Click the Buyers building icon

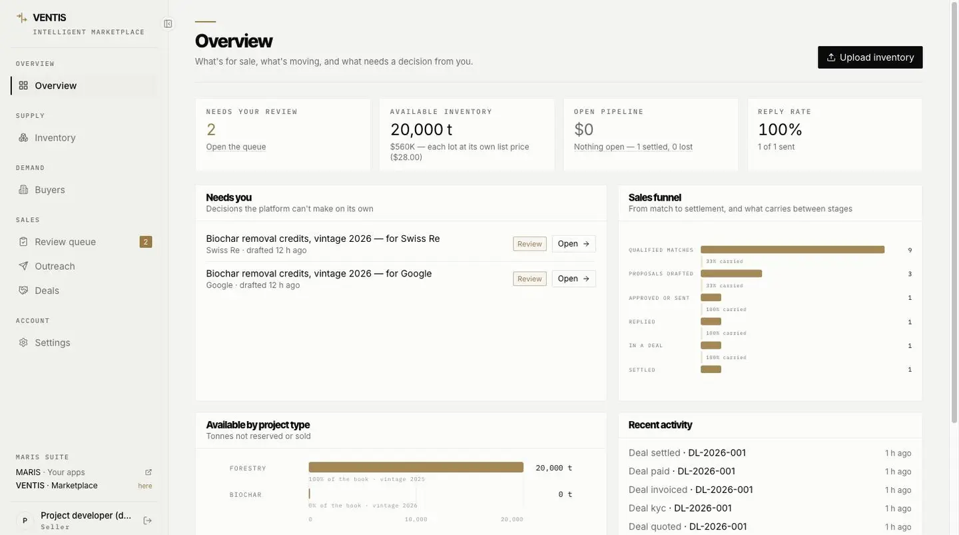(x=23, y=189)
